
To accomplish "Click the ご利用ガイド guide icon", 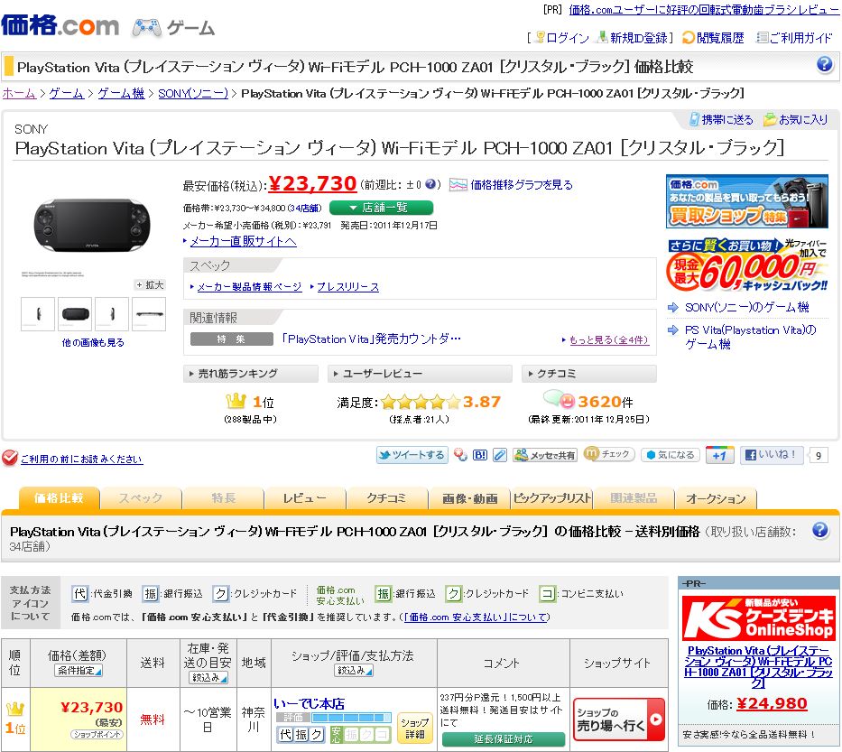I will point(762,38).
